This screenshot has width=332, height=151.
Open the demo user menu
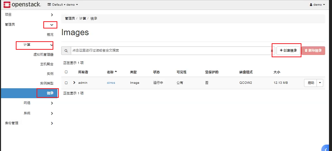coord(317,4)
